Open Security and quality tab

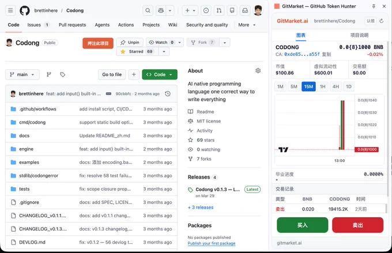point(207,25)
